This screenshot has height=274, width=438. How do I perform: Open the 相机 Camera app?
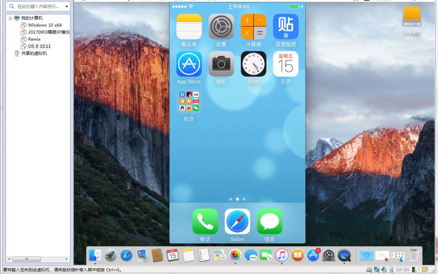click(x=221, y=64)
